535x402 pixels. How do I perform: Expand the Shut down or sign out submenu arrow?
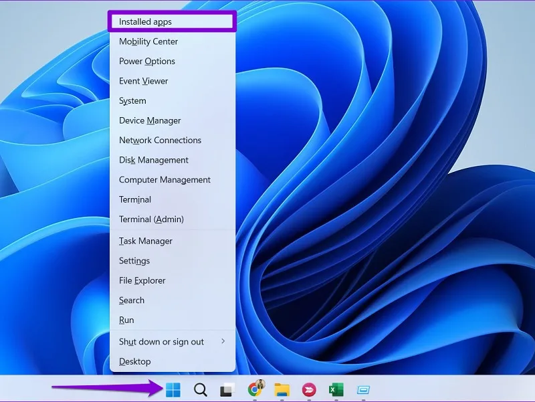tap(223, 341)
